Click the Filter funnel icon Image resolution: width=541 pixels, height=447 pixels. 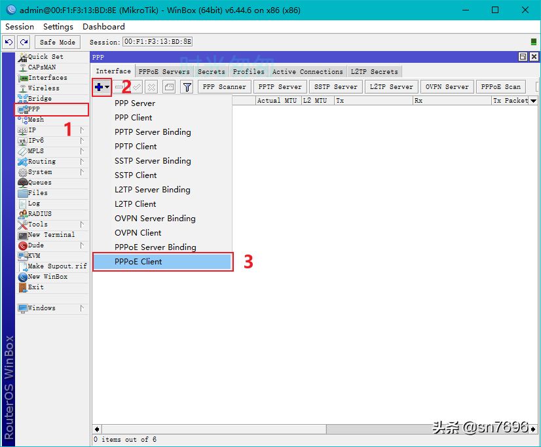pos(187,87)
